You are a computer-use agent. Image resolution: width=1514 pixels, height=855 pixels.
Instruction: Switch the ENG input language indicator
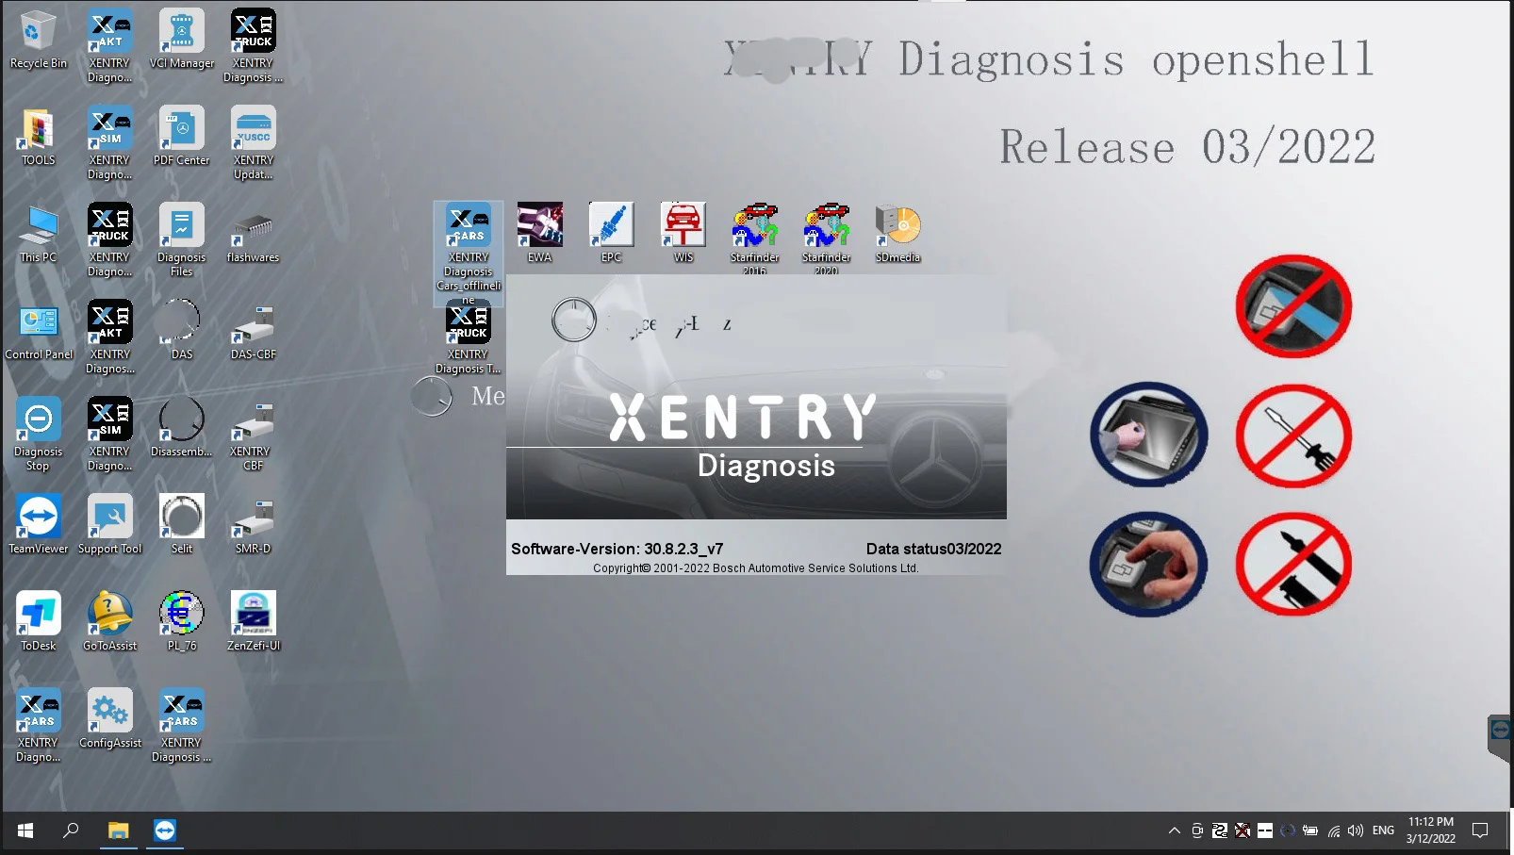pyautogui.click(x=1383, y=830)
